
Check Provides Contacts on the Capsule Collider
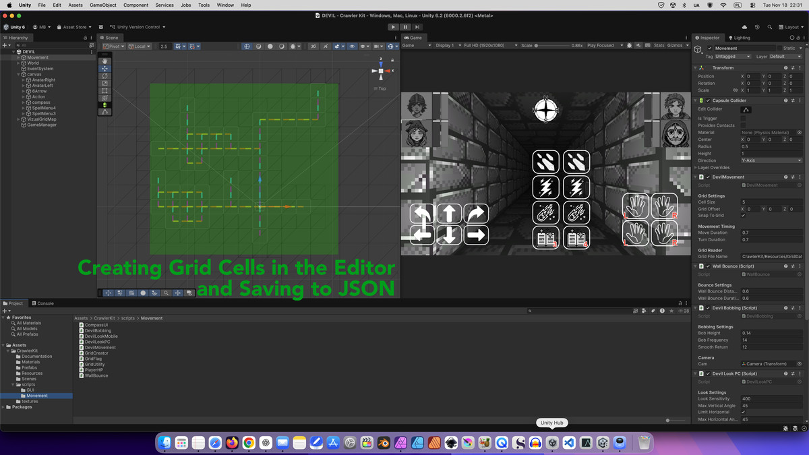tap(743, 125)
